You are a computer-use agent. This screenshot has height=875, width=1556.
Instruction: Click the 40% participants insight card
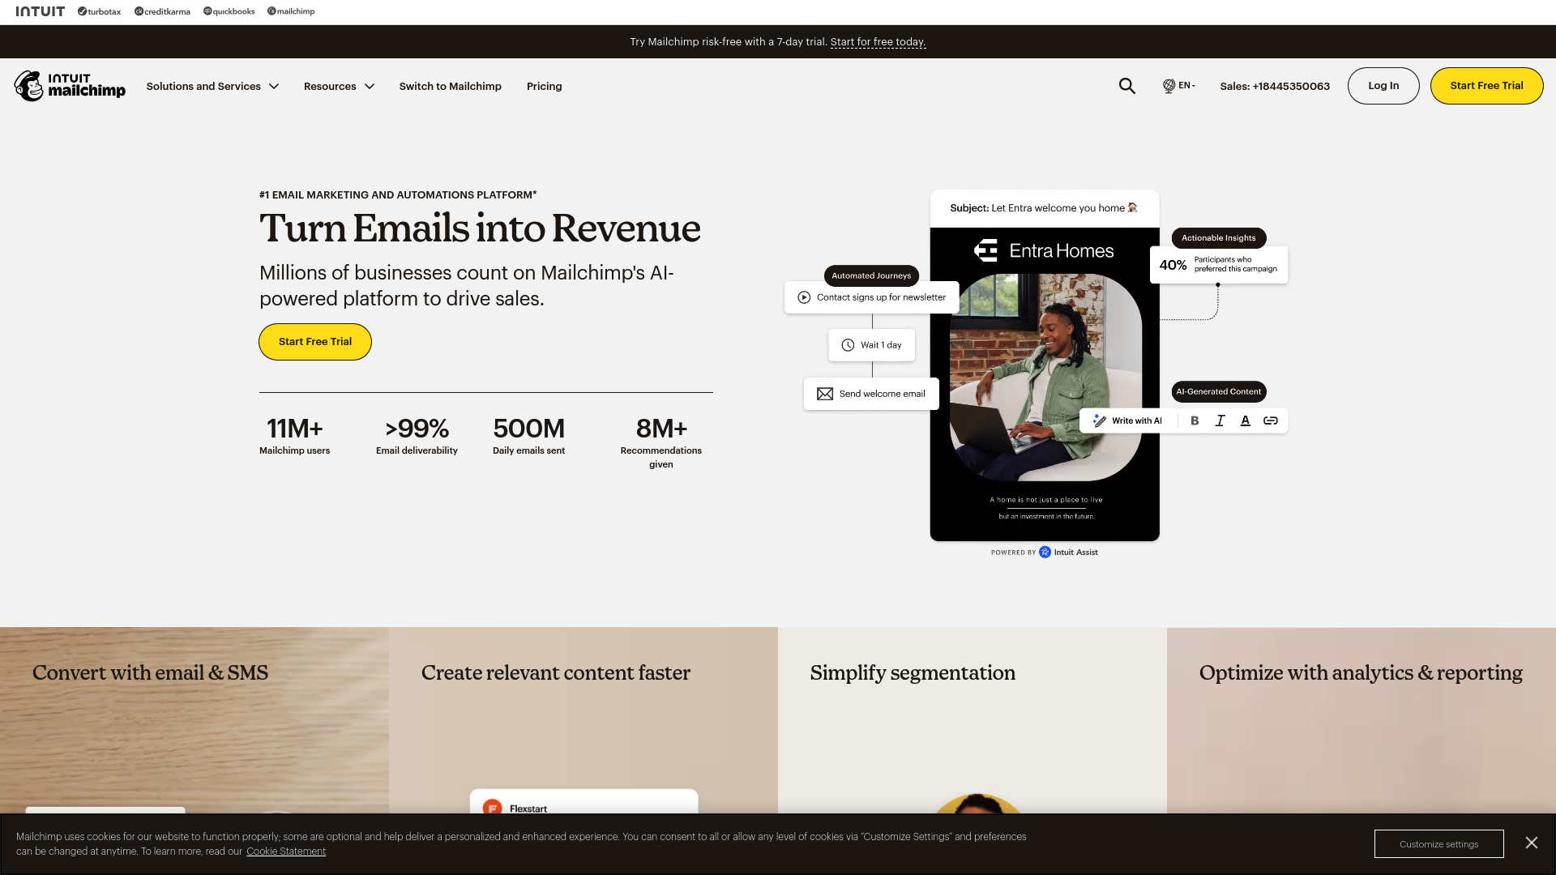(1218, 265)
